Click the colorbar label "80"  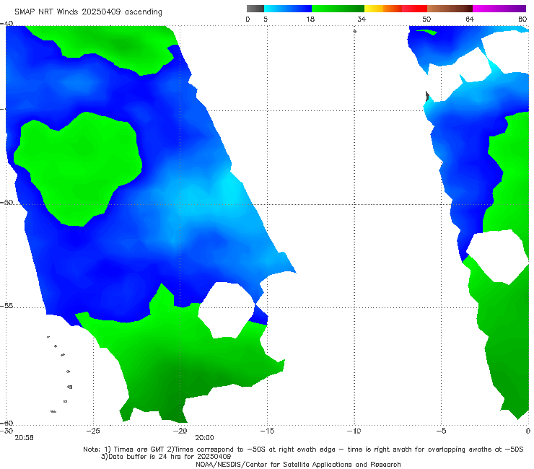522,19
